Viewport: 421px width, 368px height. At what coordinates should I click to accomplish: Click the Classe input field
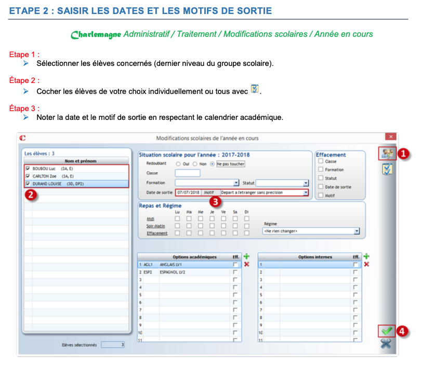[187, 173]
